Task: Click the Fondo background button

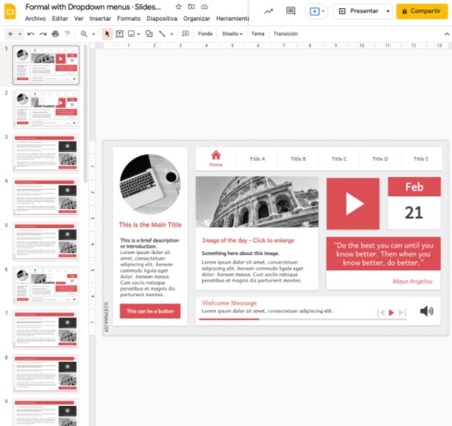Action: click(x=205, y=34)
